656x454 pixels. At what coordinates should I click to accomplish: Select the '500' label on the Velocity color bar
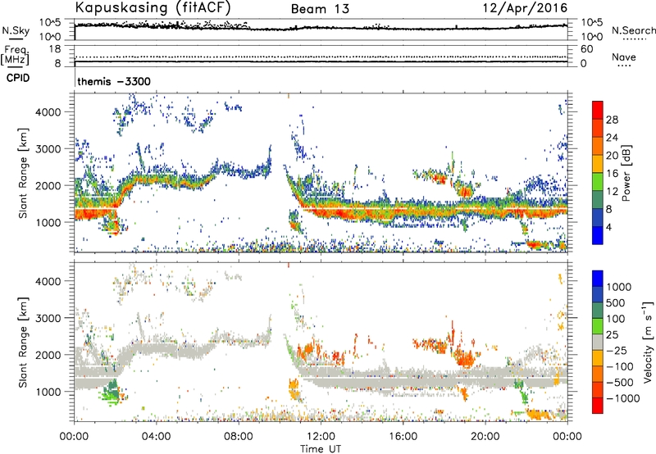[616, 302]
